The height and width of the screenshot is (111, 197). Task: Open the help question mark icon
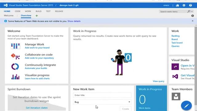coord(191,5)
